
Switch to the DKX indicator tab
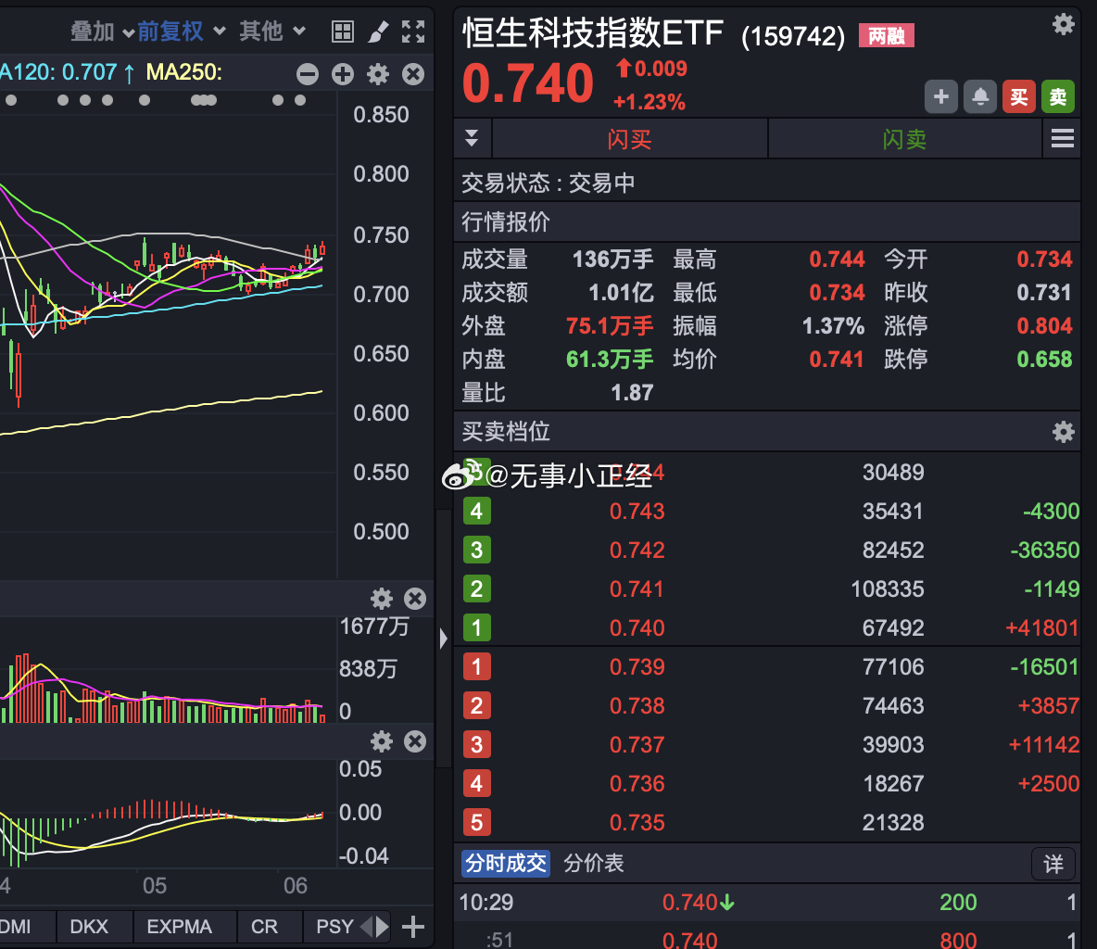90,927
